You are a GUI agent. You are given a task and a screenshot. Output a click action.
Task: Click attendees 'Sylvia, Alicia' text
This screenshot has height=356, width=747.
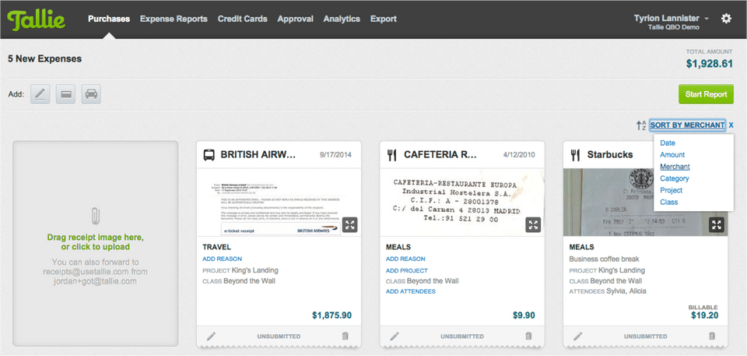click(626, 291)
